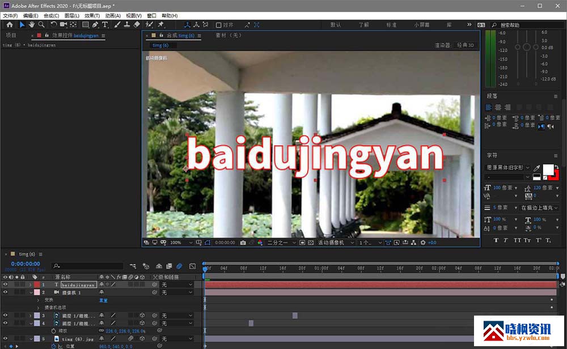Viewport: 567px width, 349px height.
Task: Expand the 摄像机选项 camera options group
Action: pos(38,308)
